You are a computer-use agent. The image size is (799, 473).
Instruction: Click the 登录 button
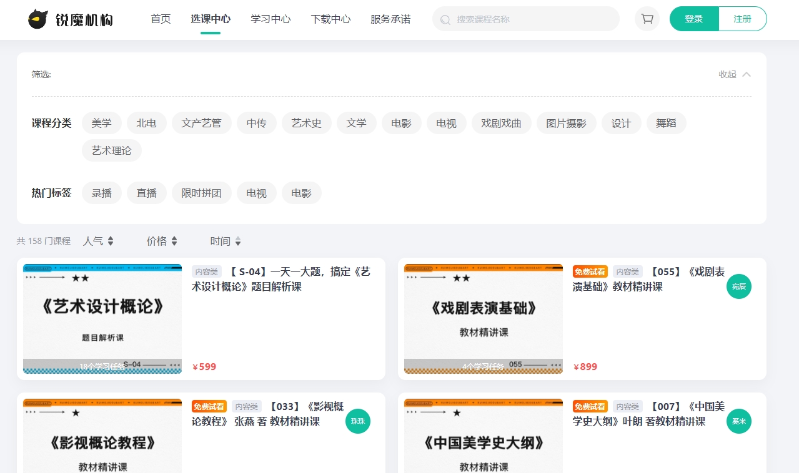pyautogui.click(x=694, y=19)
